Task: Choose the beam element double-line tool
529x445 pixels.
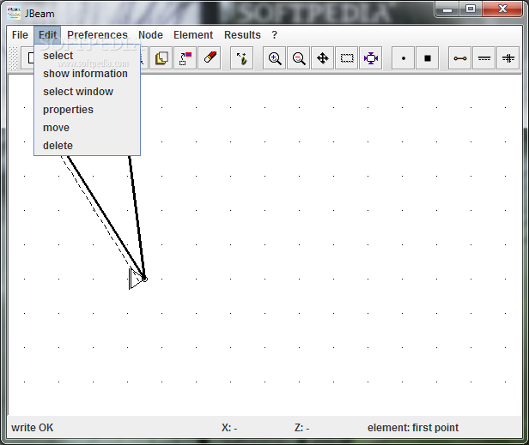Action: pyautogui.click(x=484, y=58)
